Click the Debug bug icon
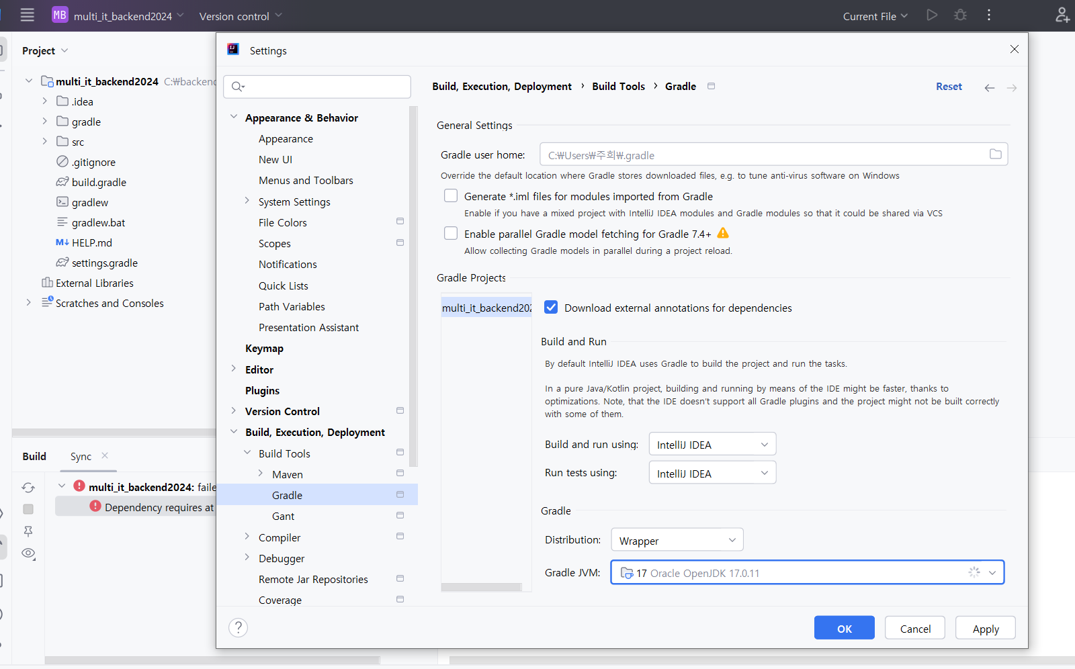This screenshot has width=1075, height=669. tap(961, 15)
